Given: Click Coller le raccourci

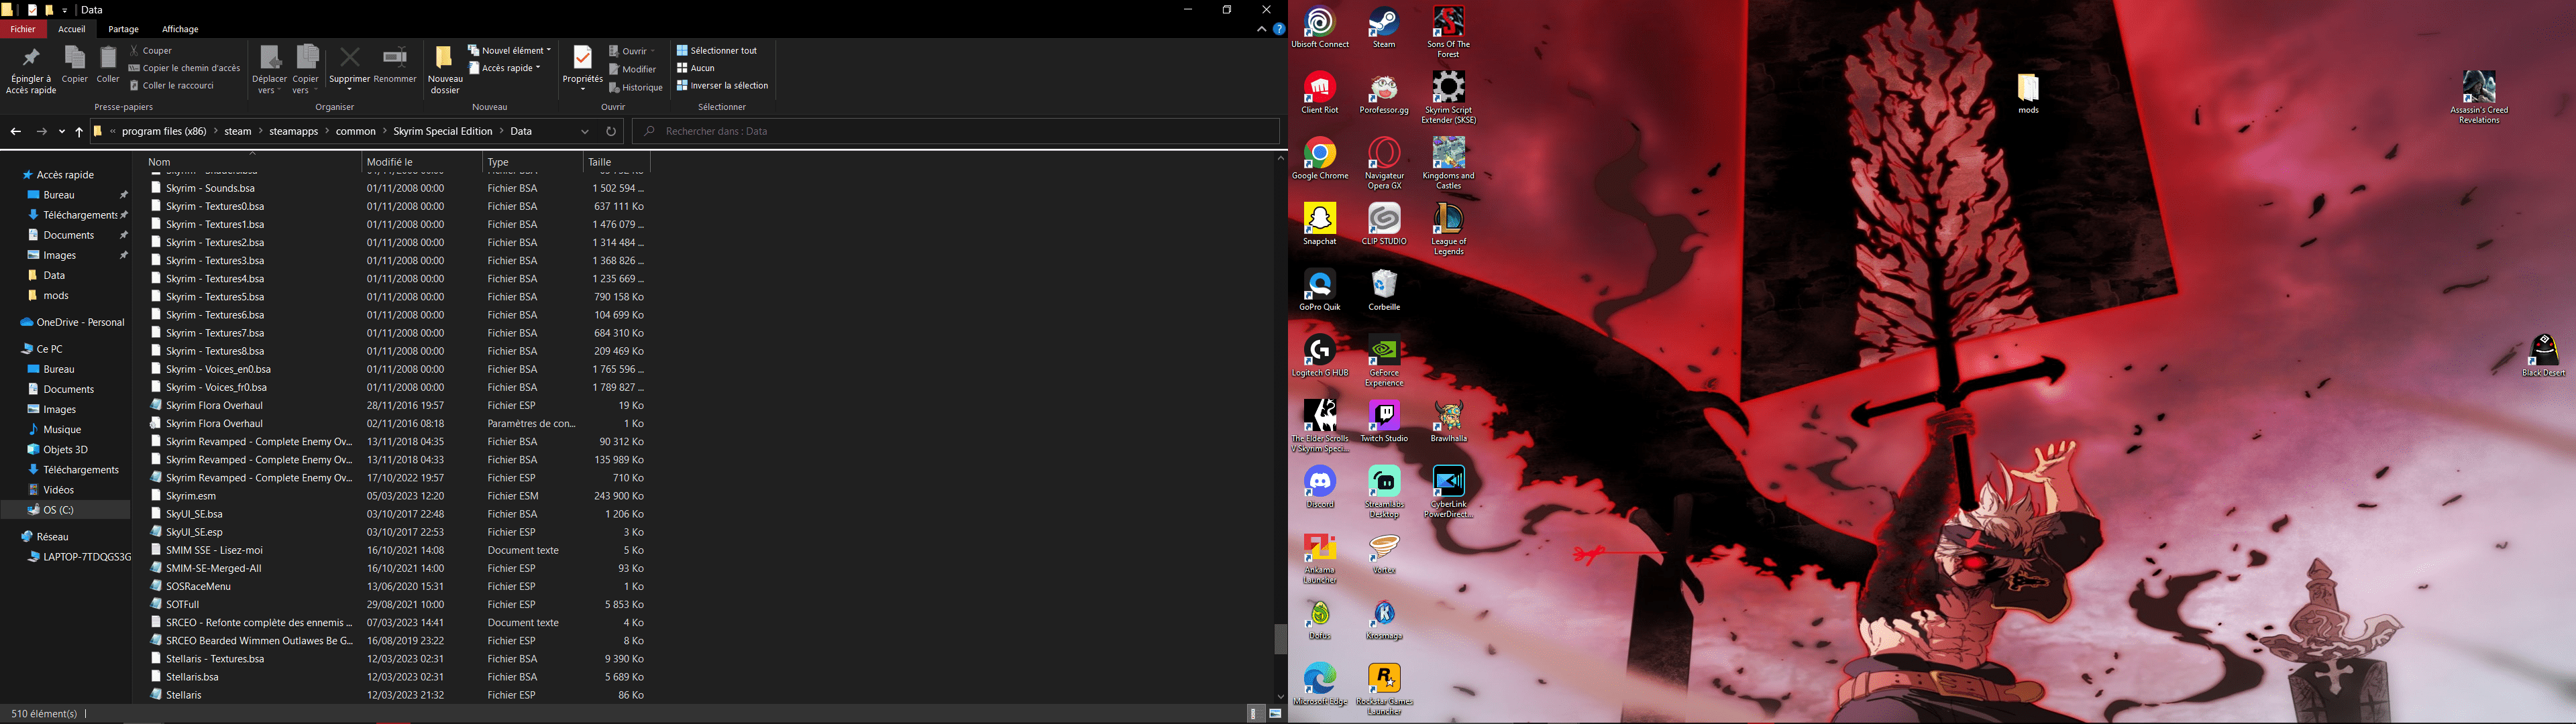Looking at the screenshot, I should [172, 86].
